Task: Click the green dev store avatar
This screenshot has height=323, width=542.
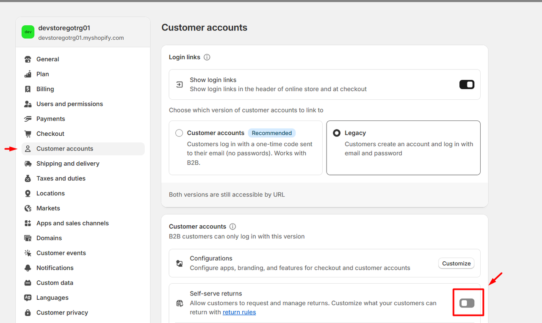Action: 28,32
